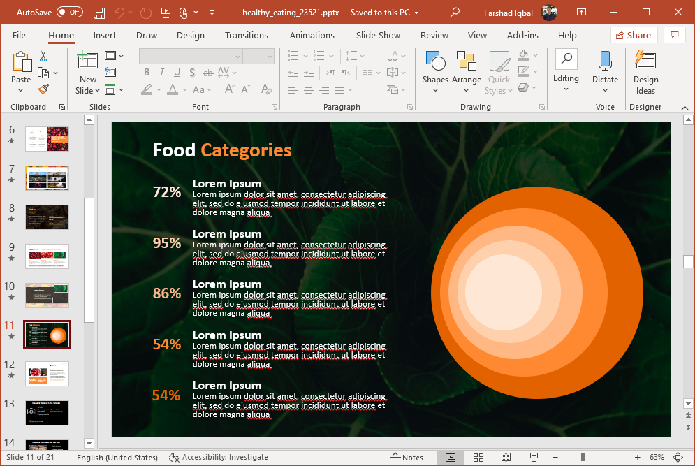Click the Cut scissors icon

43,57
